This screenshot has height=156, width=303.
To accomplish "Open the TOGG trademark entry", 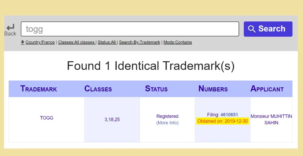I will [47, 118].
